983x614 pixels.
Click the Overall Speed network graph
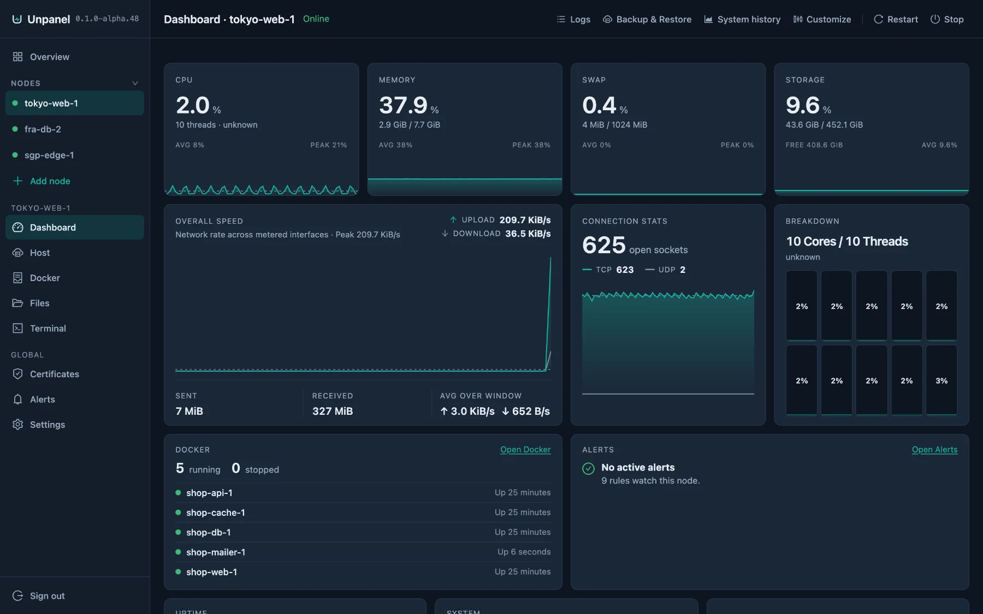363,313
